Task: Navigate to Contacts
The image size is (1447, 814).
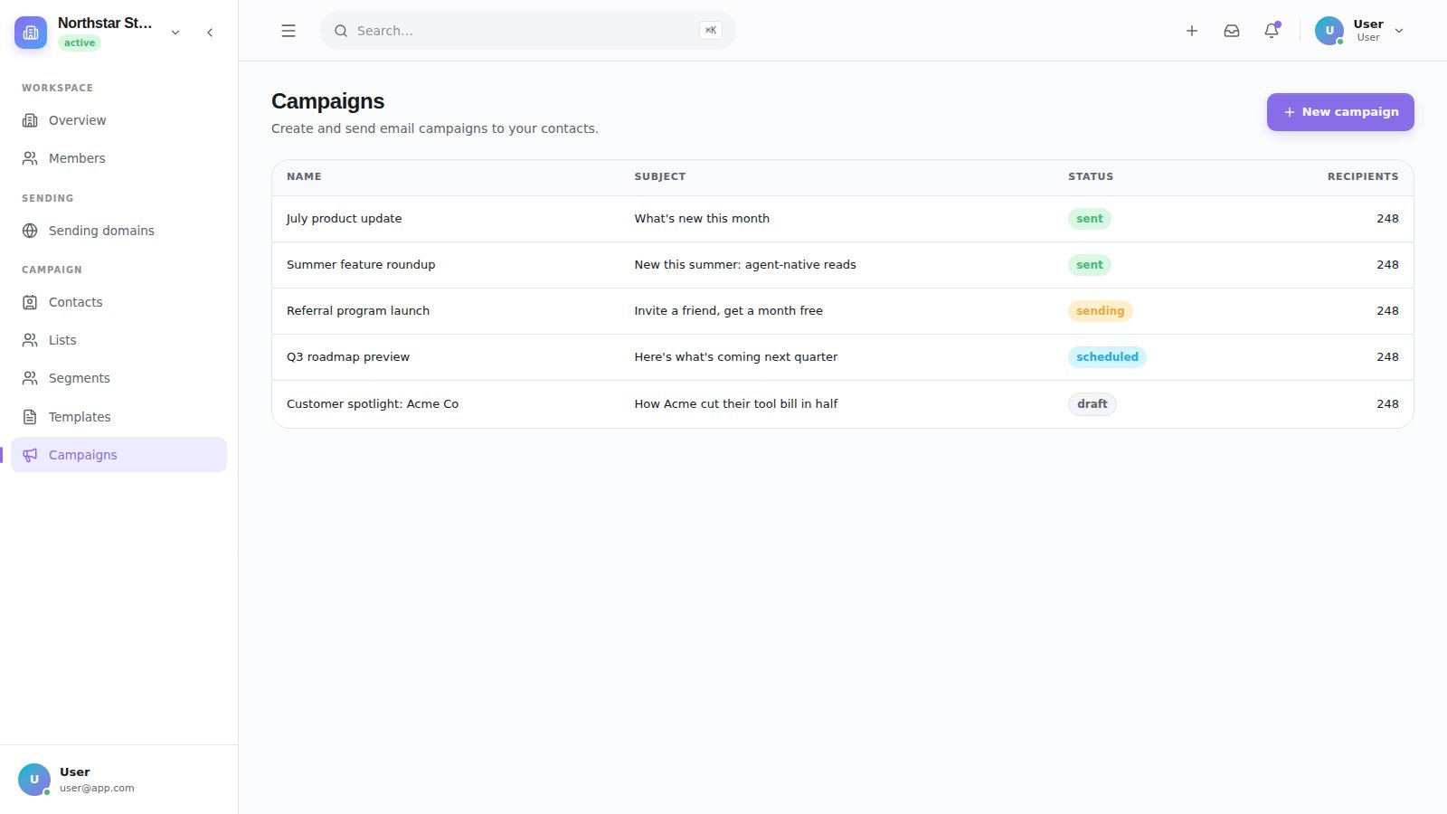Action: (118, 302)
